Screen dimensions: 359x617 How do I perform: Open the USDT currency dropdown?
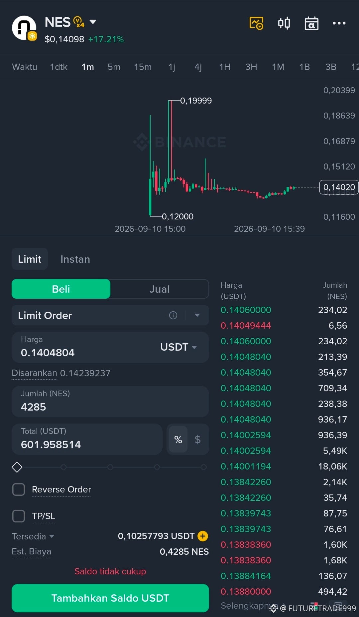click(179, 347)
